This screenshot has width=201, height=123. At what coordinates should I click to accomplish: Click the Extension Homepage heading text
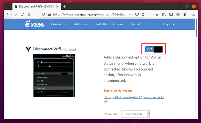[x=118, y=91]
